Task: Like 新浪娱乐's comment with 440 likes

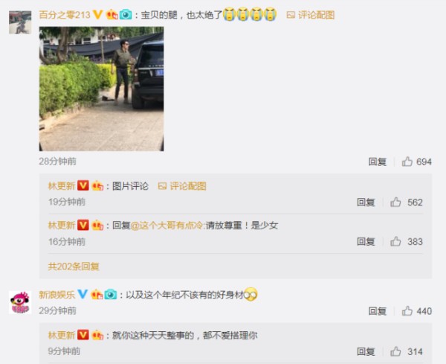Action: 416,311
